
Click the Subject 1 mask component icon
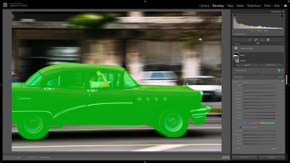pyautogui.click(x=237, y=60)
